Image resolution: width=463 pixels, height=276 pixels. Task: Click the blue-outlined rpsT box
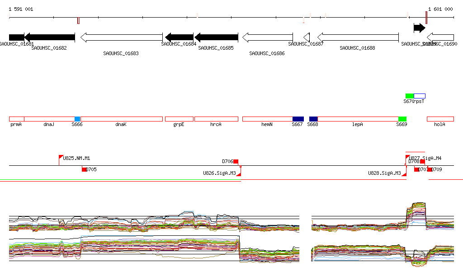pos(420,96)
